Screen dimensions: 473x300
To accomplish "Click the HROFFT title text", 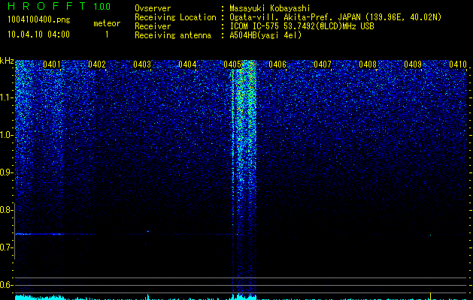I will (47, 6).
